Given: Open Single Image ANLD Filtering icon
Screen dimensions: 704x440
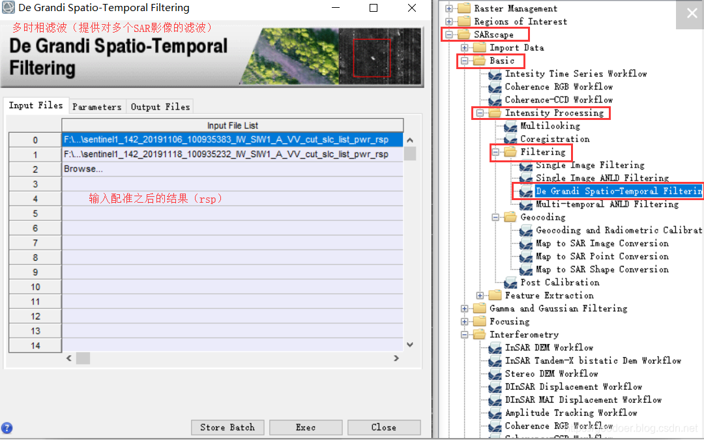Looking at the screenshot, I should click(x=526, y=179).
